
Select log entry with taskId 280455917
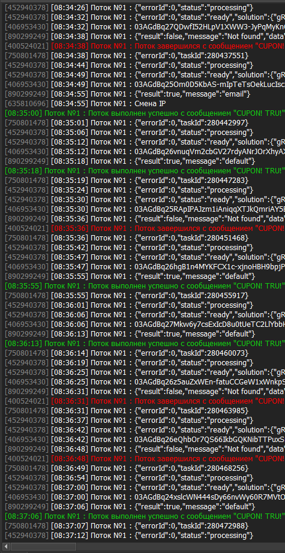pos(143,295)
